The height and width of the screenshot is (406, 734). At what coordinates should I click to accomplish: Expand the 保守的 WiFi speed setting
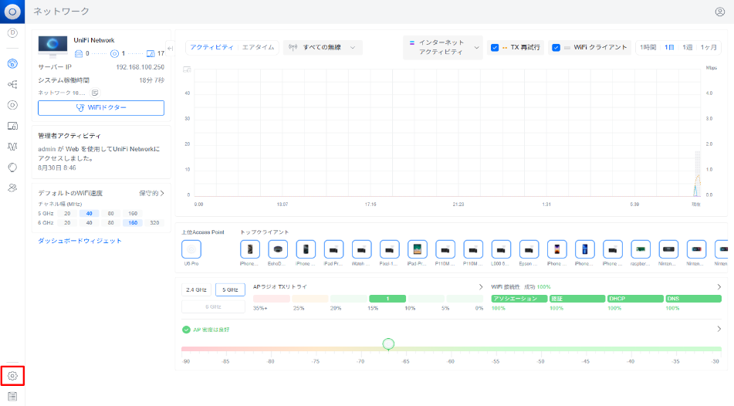(x=152, y=193)
